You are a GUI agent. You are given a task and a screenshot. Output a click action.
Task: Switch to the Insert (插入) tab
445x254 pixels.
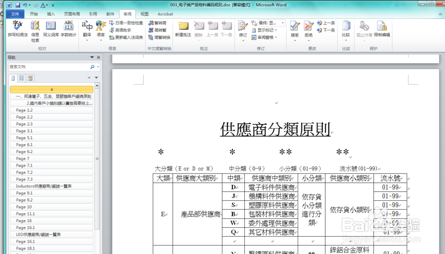[x=51, y=14]
